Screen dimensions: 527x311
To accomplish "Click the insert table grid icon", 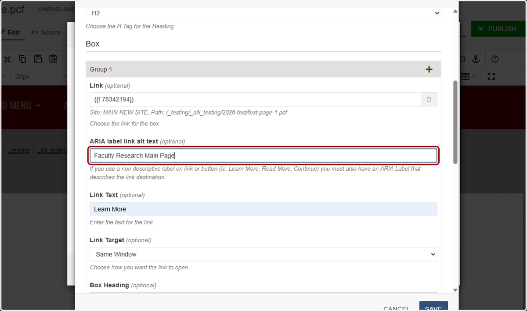I will click(x=465, y=77).
